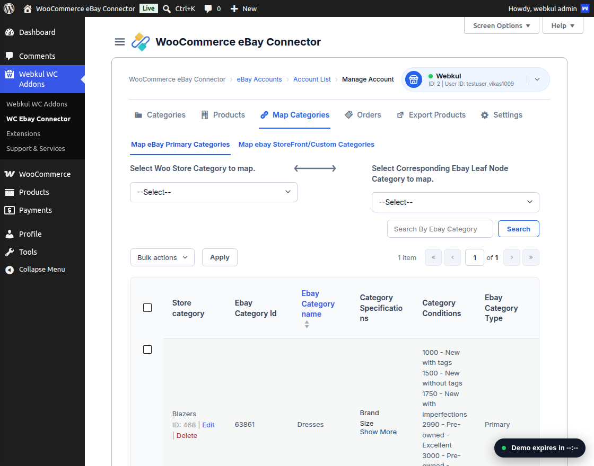The height and width of the screenshot is (466, 594).
Task: Open the Account List breadcrumb link
Action: (x=312, y=79)
